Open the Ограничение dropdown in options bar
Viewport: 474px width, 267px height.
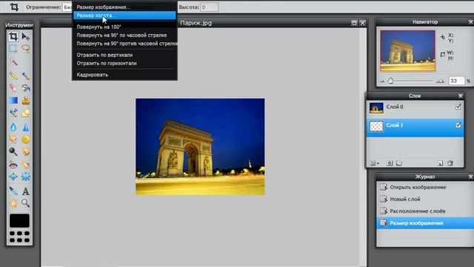(x=67, y=7)
